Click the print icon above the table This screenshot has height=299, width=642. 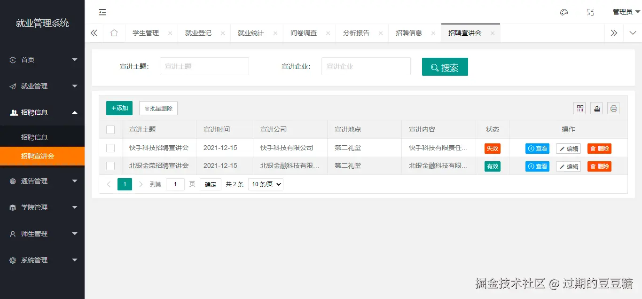tap(613, 108)
